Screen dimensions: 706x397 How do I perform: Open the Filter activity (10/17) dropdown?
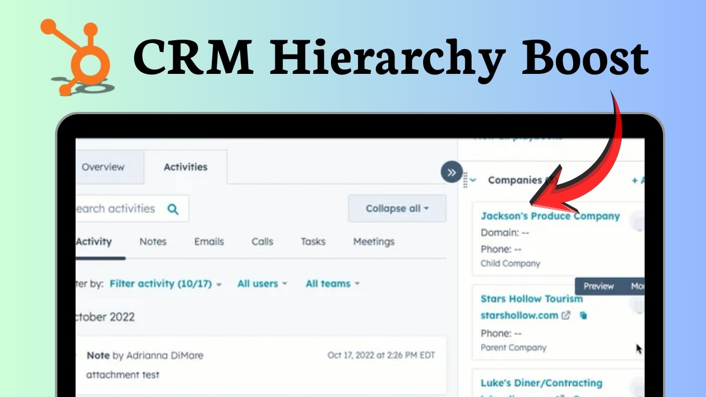pyautogui.click(x=165, y=283)
